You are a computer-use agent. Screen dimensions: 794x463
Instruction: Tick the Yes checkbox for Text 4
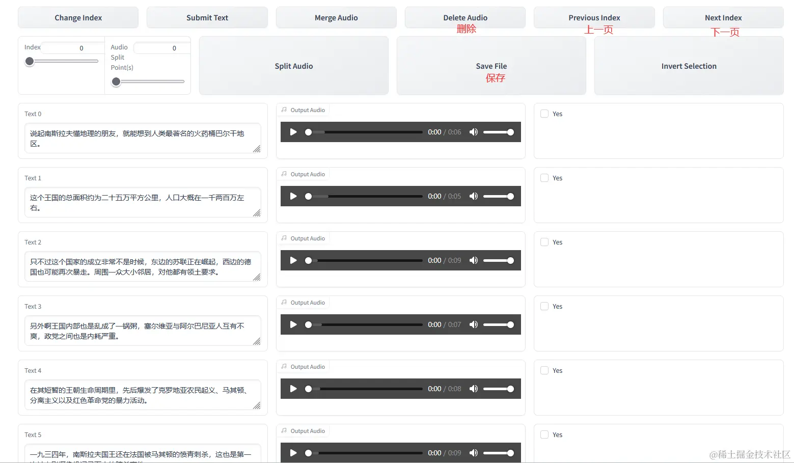(544, 370)
